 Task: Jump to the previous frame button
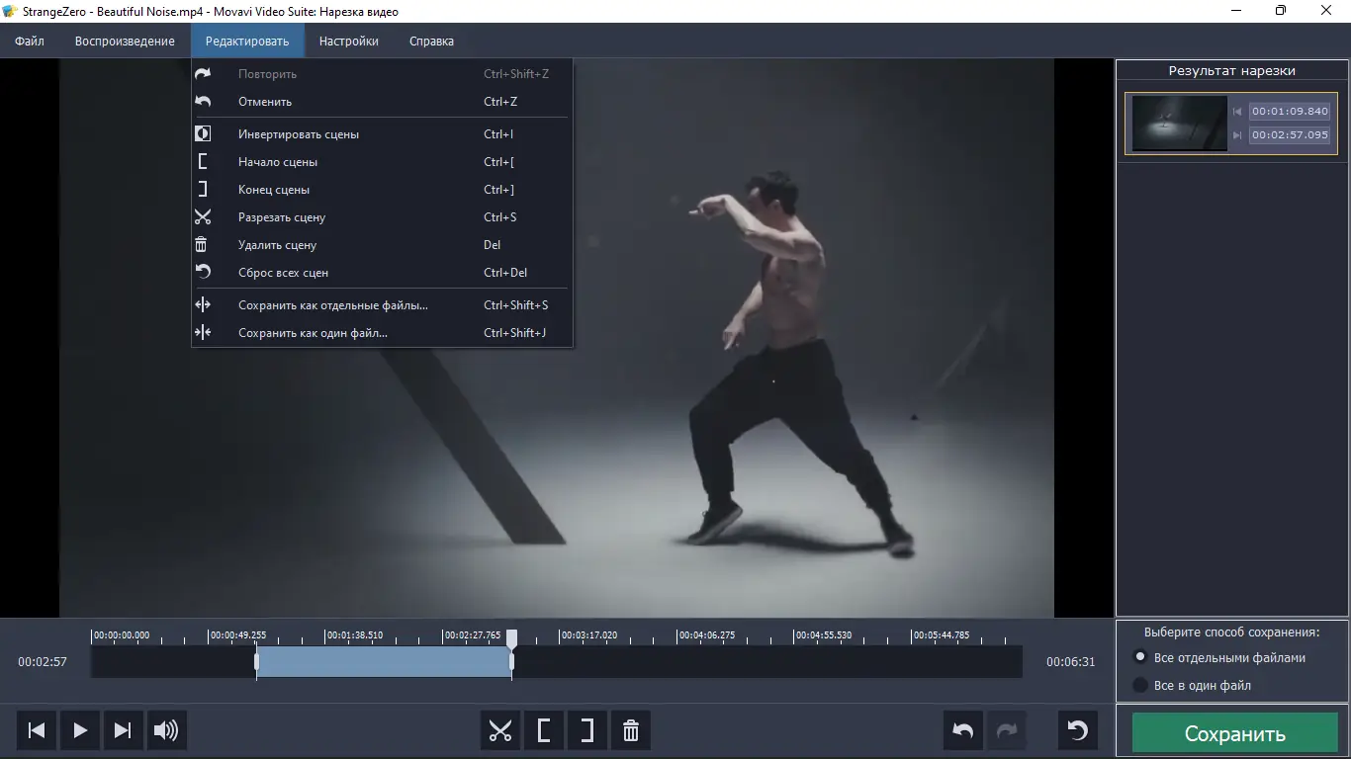click(x=37, y=731)
